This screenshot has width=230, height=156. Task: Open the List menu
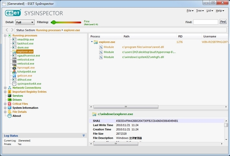point(210,11)
